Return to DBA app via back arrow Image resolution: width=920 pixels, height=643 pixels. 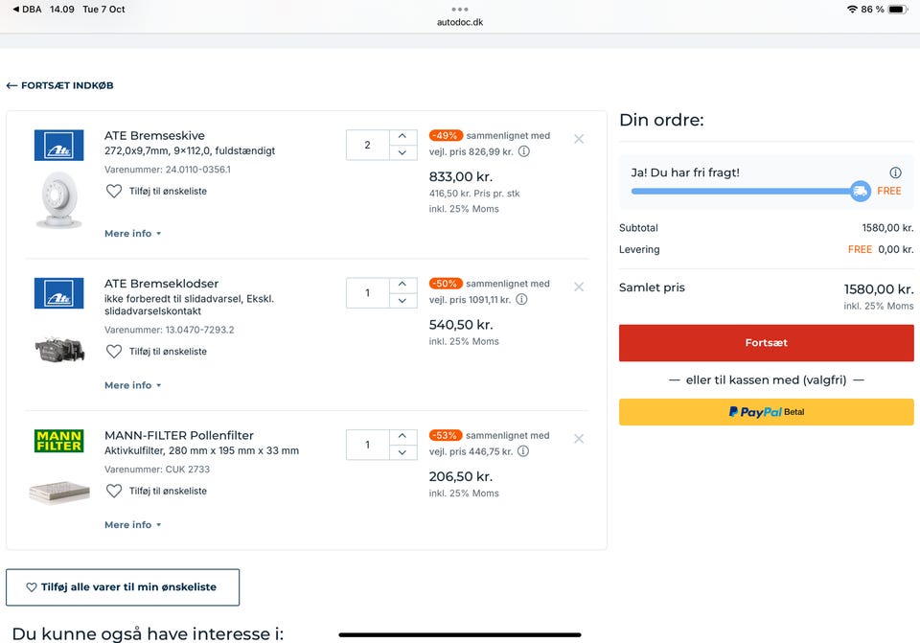(27, 10)
